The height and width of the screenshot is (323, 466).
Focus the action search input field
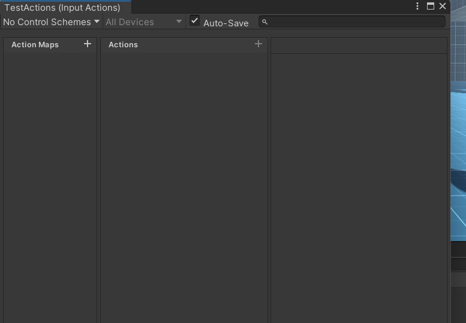click(352, 22)
